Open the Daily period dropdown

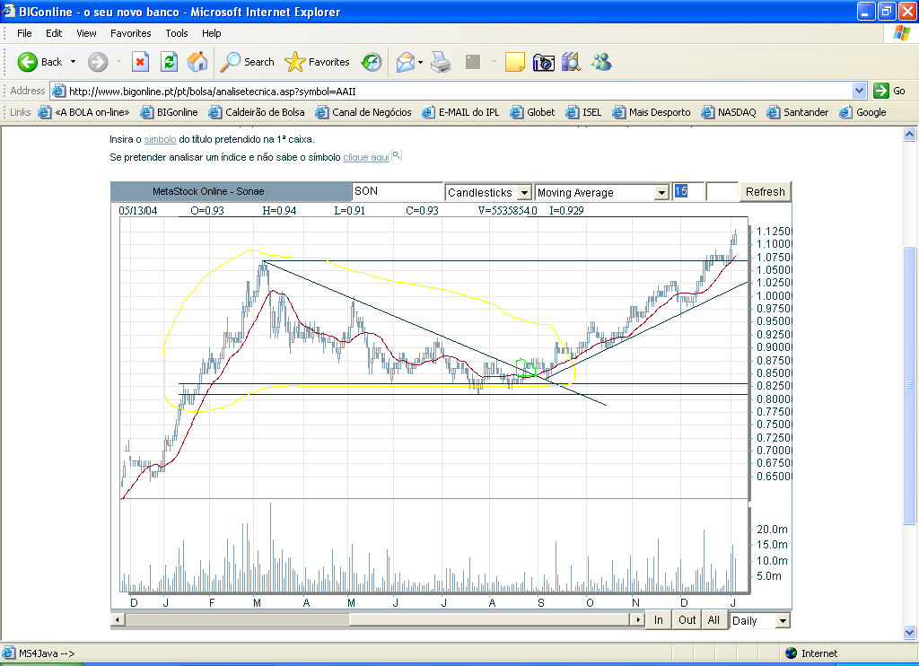pos(783,621)
